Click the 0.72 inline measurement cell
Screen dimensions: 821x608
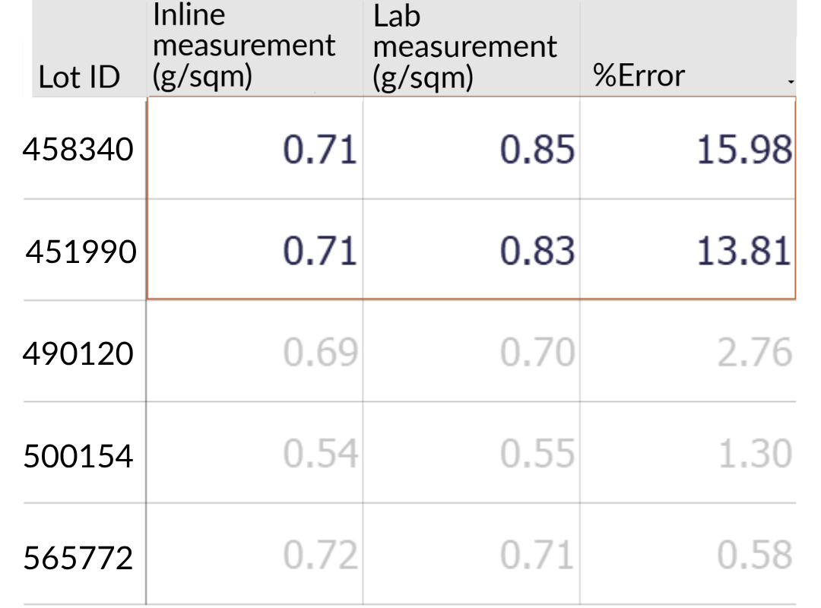[x=320, y=556]
